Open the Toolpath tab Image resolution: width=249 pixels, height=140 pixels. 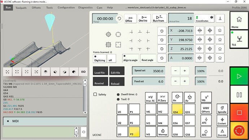click(21, 8)
